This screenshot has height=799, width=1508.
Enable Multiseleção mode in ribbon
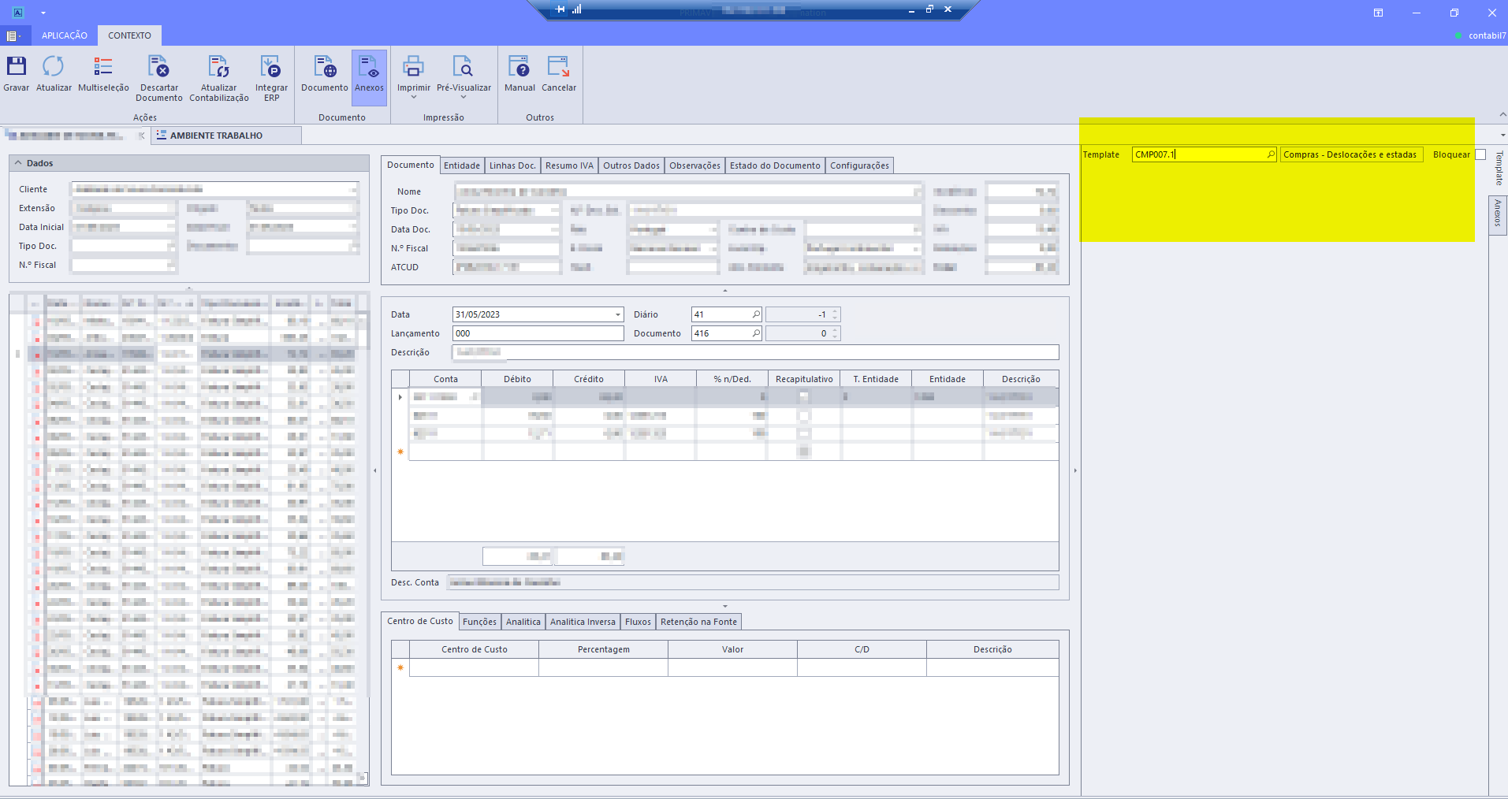tap(103, 67)
